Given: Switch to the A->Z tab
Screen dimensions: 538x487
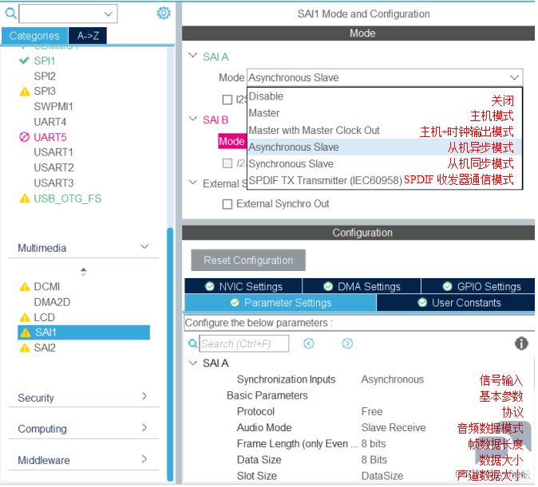Looking at the screenshot, I should (88, 36).
